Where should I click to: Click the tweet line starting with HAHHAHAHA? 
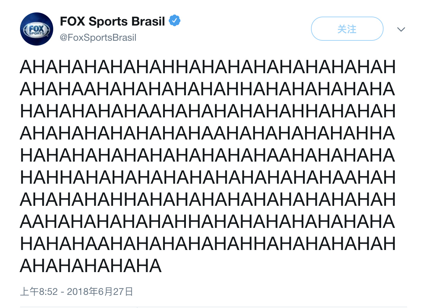207,177
